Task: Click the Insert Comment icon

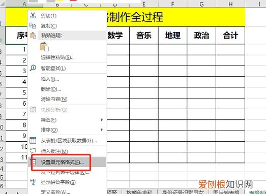Action: click(x=33, y=150)
